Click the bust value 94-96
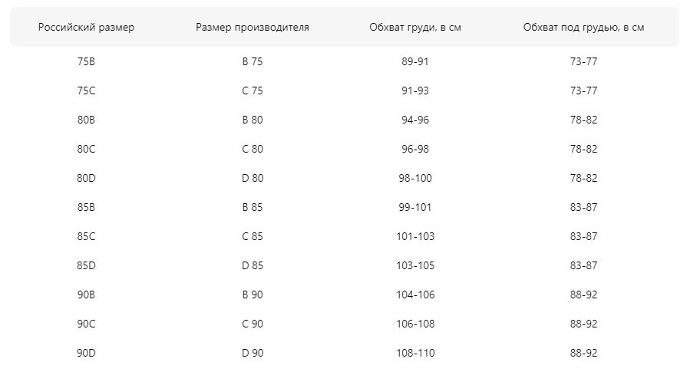The height and width of the screenshot is (385, 690). click(415, 120)
